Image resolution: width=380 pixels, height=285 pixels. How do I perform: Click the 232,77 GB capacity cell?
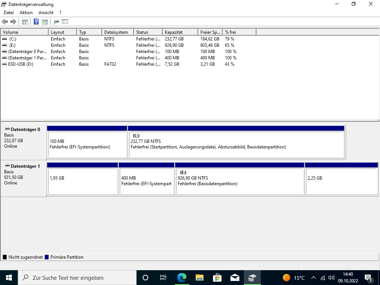tap(174, 39)
